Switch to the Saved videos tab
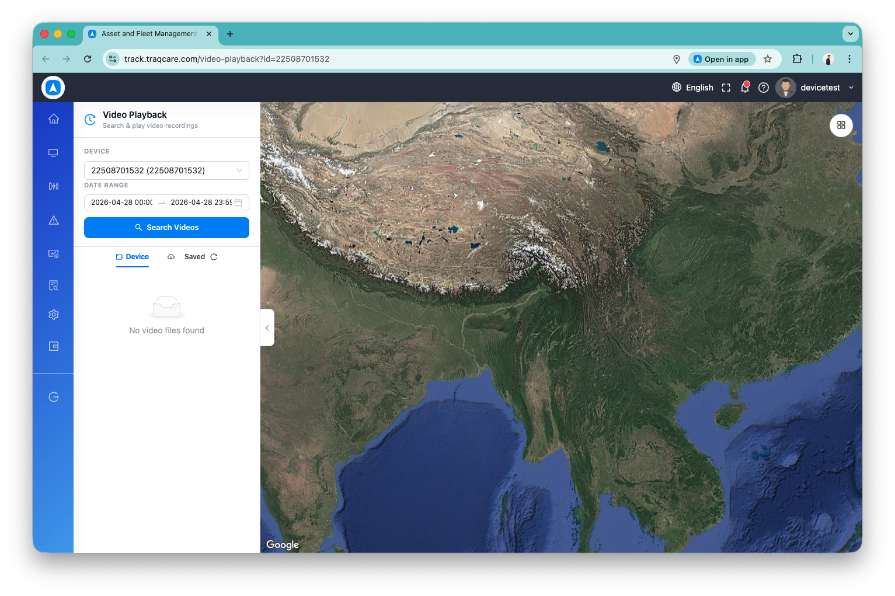The height and width of the screenshot is (596, 895). [x=194, y=257]
